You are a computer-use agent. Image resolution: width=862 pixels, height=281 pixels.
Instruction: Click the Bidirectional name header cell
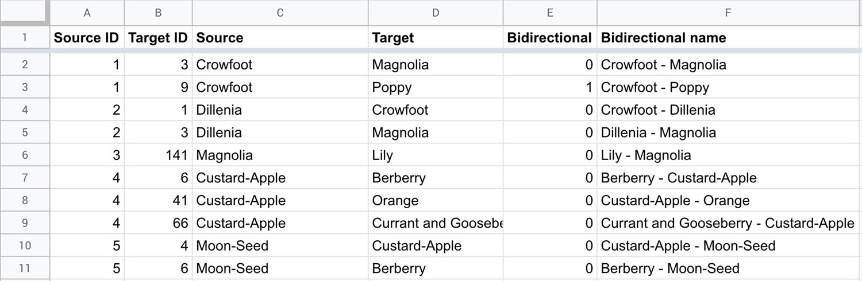point(729,38)
